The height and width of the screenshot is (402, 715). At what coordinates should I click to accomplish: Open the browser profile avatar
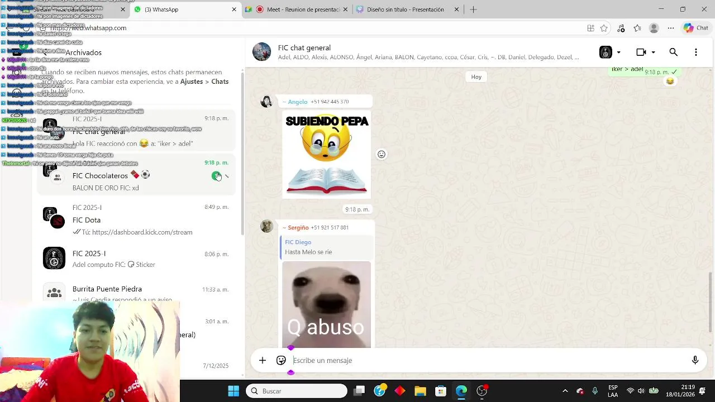tap(654, 28)
